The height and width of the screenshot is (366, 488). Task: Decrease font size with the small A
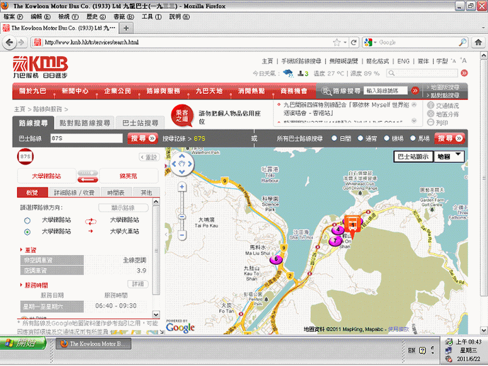[x=454, y=61]
